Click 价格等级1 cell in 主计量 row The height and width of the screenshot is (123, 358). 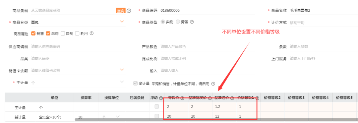click(x=248, y=107)
